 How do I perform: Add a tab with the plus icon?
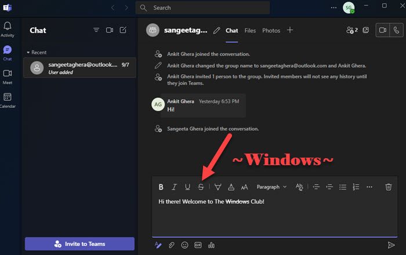pos(290,30)
